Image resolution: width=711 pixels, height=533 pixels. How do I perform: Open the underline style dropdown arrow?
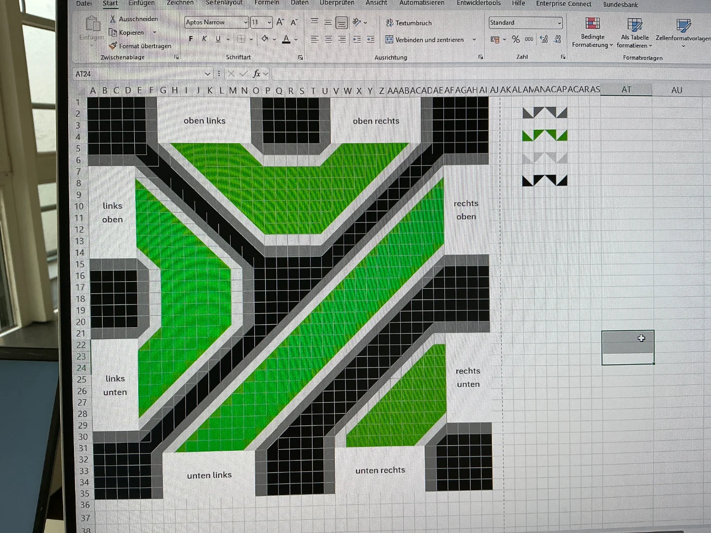228,39
